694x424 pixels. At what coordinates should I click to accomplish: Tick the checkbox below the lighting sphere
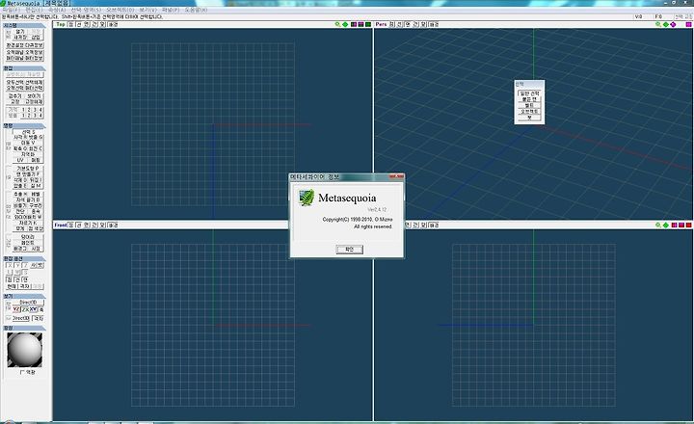coord(21,372)
